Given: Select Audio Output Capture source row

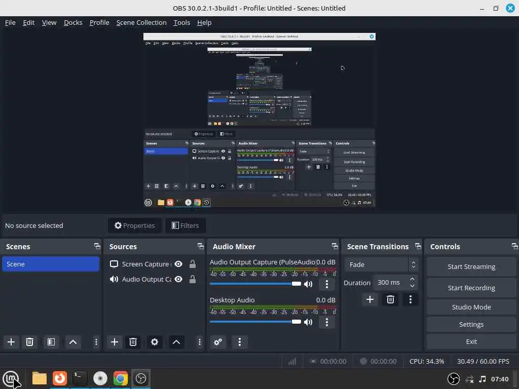Looking at the screenshot, I should [x=153, y=279].
